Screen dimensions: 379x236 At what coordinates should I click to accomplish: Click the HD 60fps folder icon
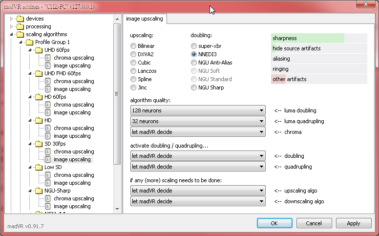point(39,97)
